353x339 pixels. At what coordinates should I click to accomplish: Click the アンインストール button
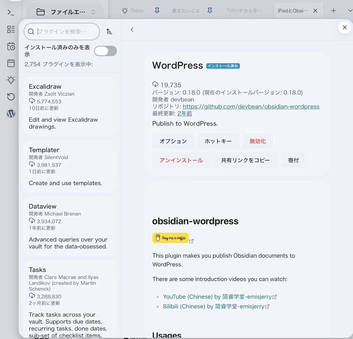pos(182,160)
